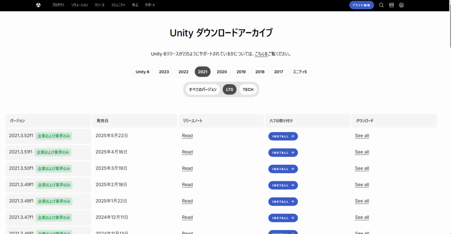The image size is (451, 234).
Task: Select the 2022 version tab
Action: 184,72
